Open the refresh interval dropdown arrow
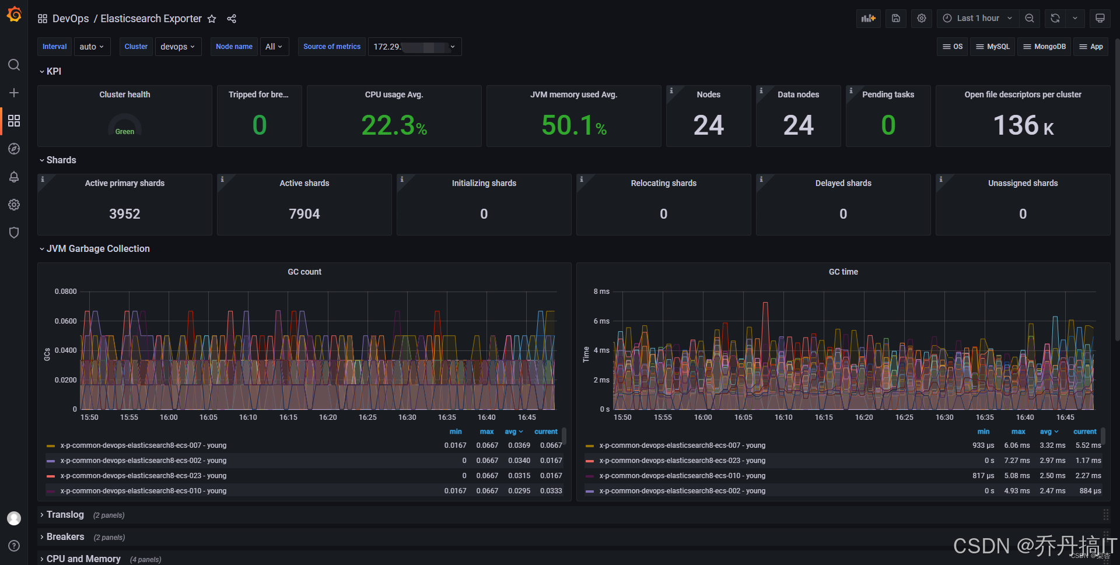Viewport: 1120px width, 565px height. (1075, 18)
